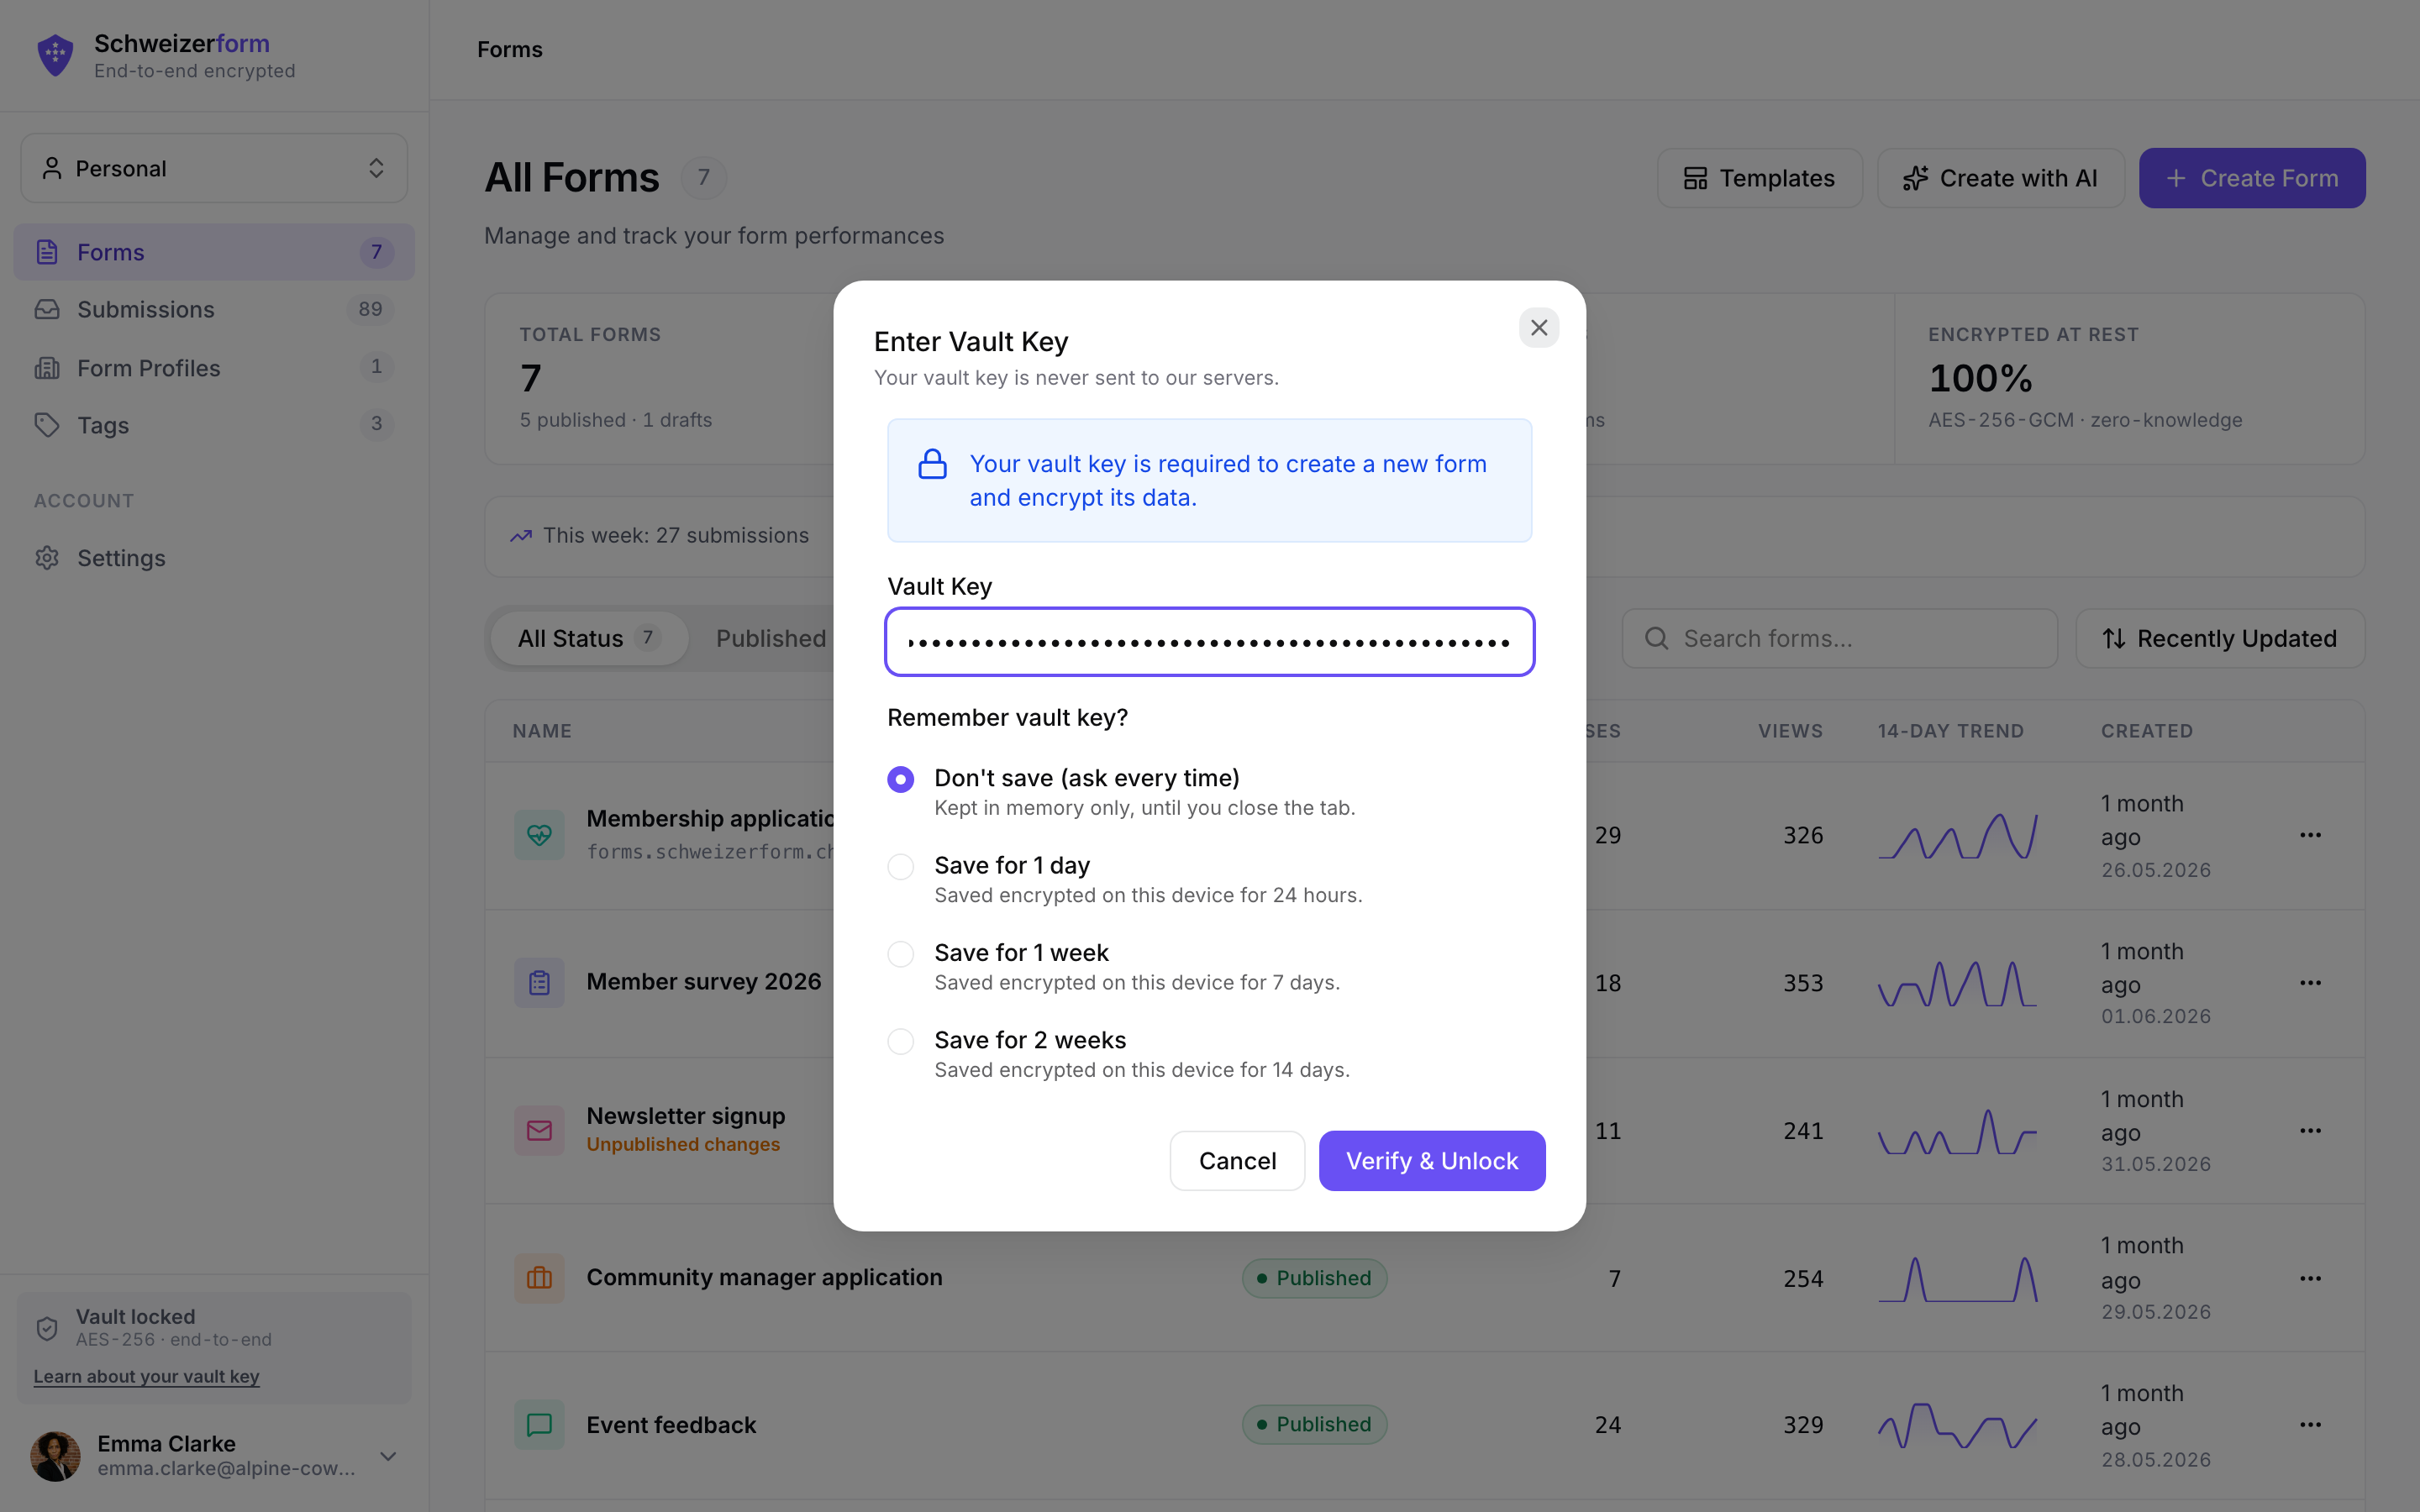This screenshot has height=1512, width=2420.
Task: Click the magnifier icon in search box
Action: coord(1656,638)
